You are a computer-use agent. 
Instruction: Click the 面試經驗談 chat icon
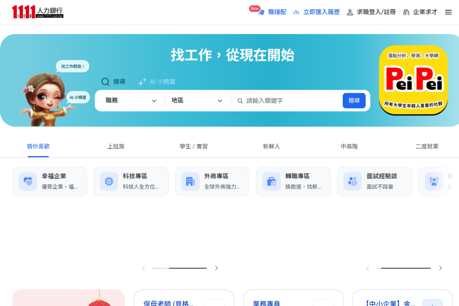(x=353, y=182)
